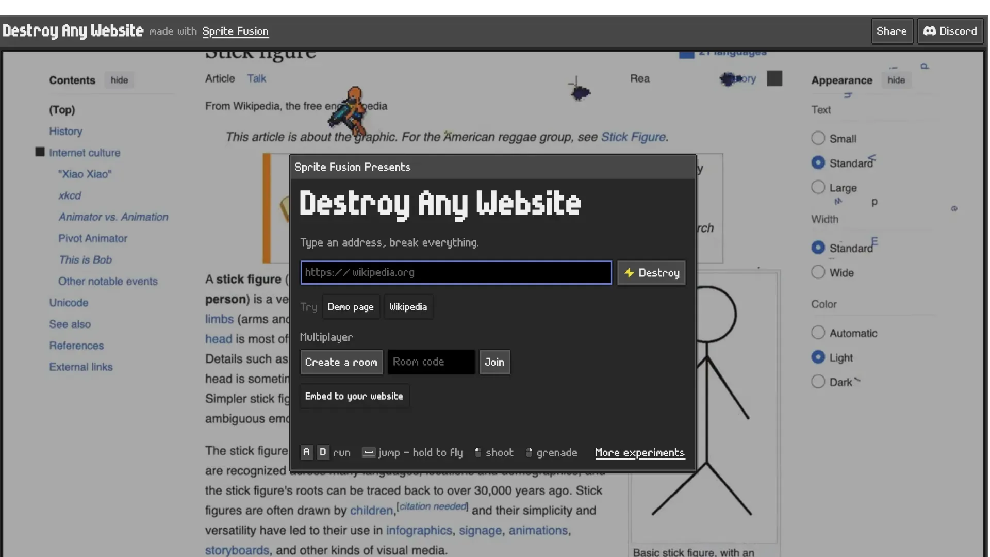
Task: Select Small text size radio
Action: point(818,138)
